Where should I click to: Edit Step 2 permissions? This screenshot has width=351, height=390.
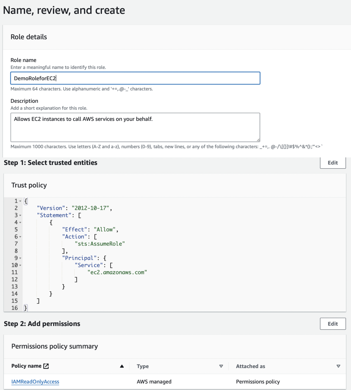pyautogui.click(x=333, y=324)
